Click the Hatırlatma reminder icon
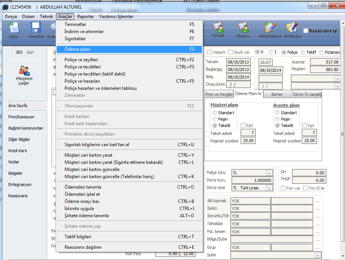 pyautogui.click(x=269, y=29)
